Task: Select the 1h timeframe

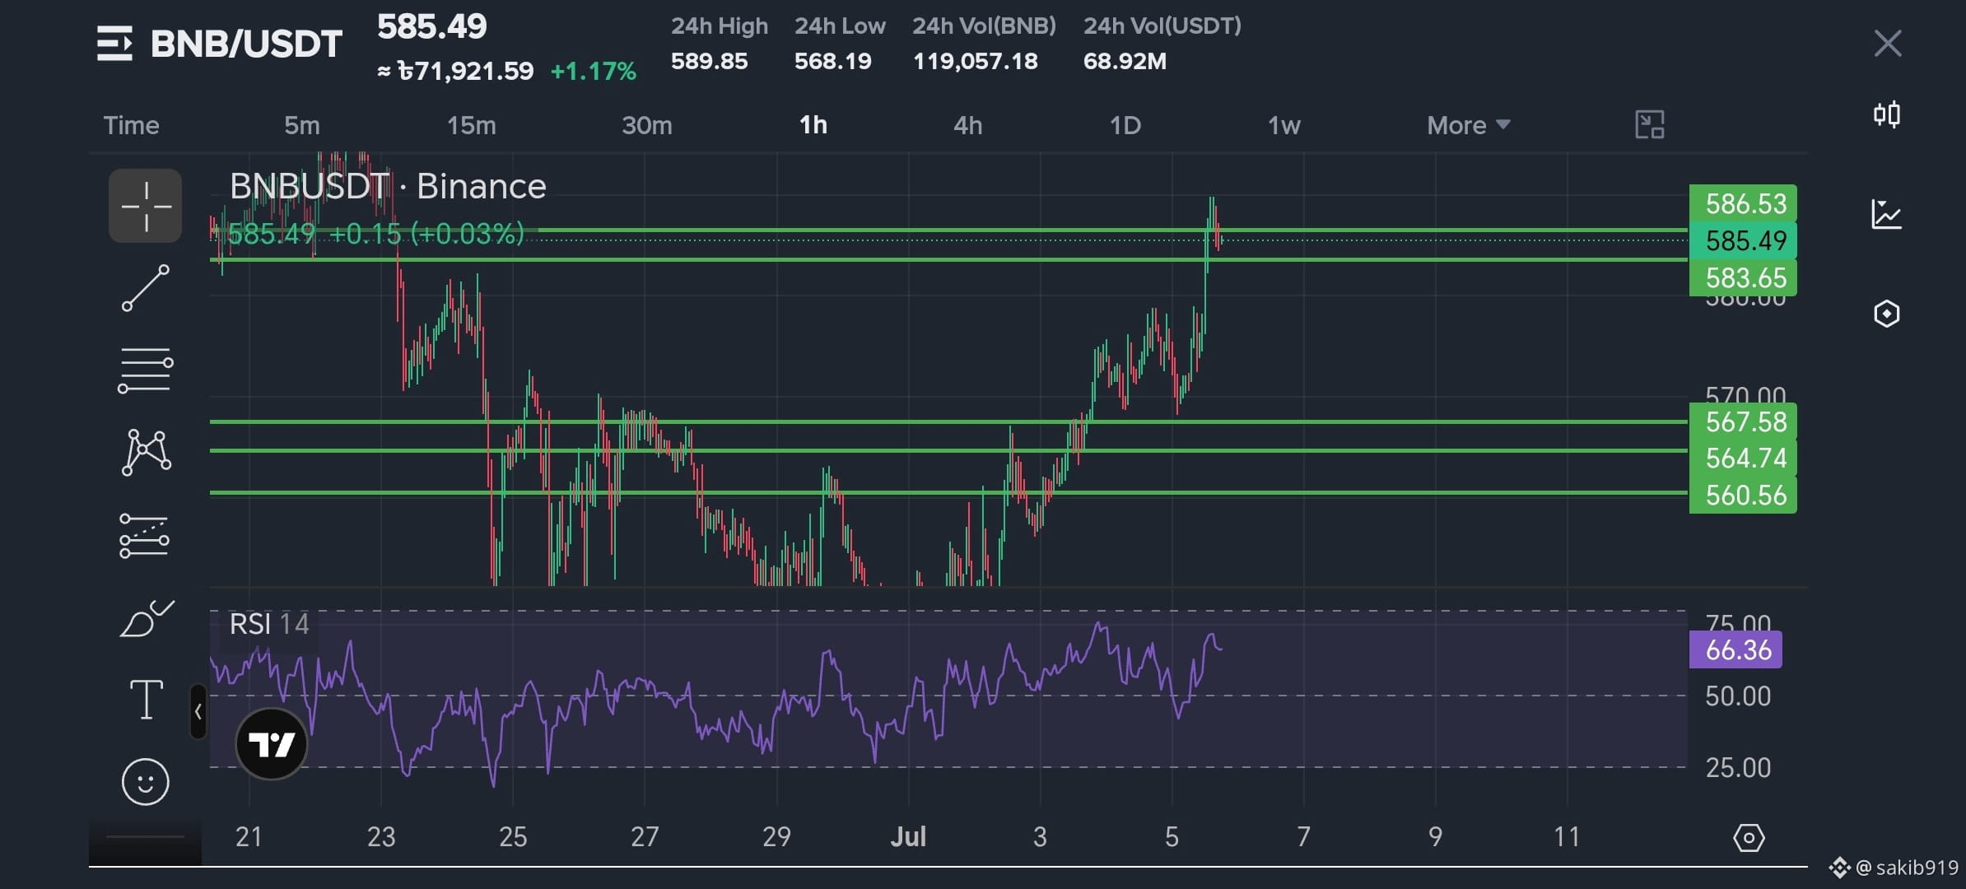Action: pyautogui.click(x=813, y=125)
